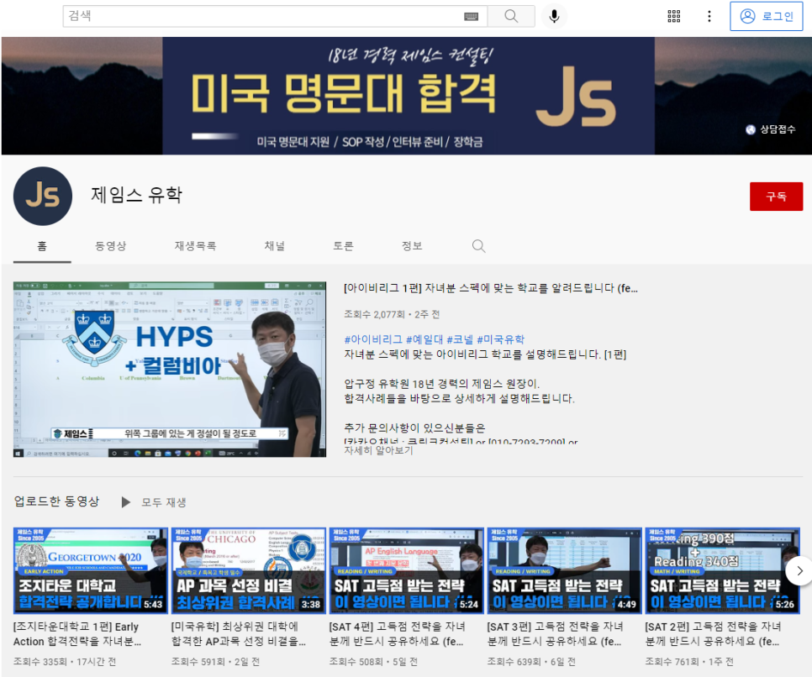Click the on-screen keyboard icon in search bar

471,16
